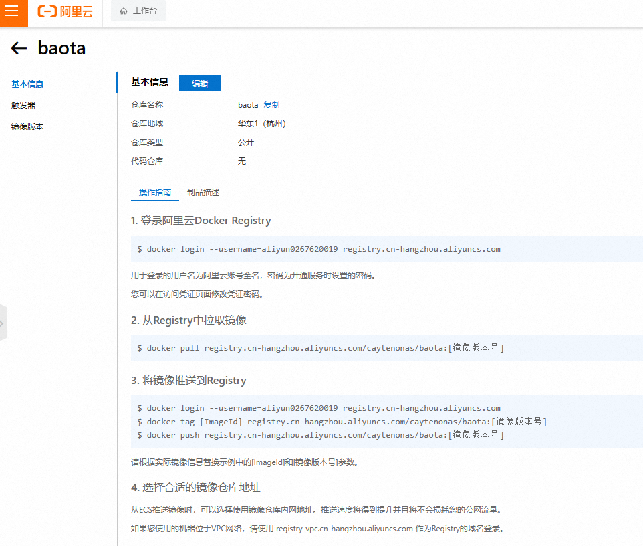Click the 公开 repository type value
The height and width of the screenshot is (546, 643).
pos(246,143)
